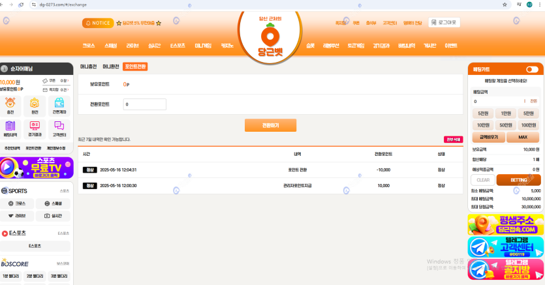
Task: Click the 전환포인트 input field
Action: tap(144, 104)
